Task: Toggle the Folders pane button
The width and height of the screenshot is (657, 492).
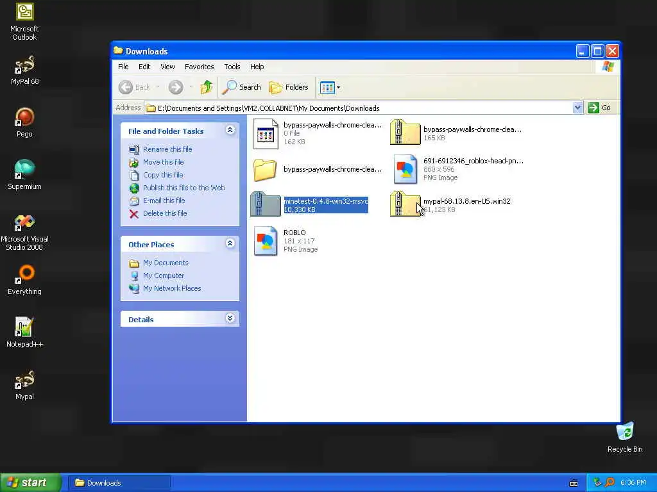Action: pos(289,87)
